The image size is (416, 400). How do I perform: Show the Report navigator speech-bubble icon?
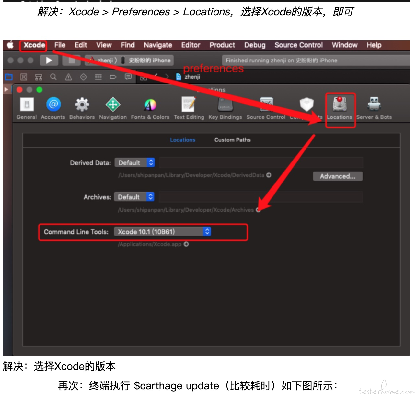[x=128, y=77]
